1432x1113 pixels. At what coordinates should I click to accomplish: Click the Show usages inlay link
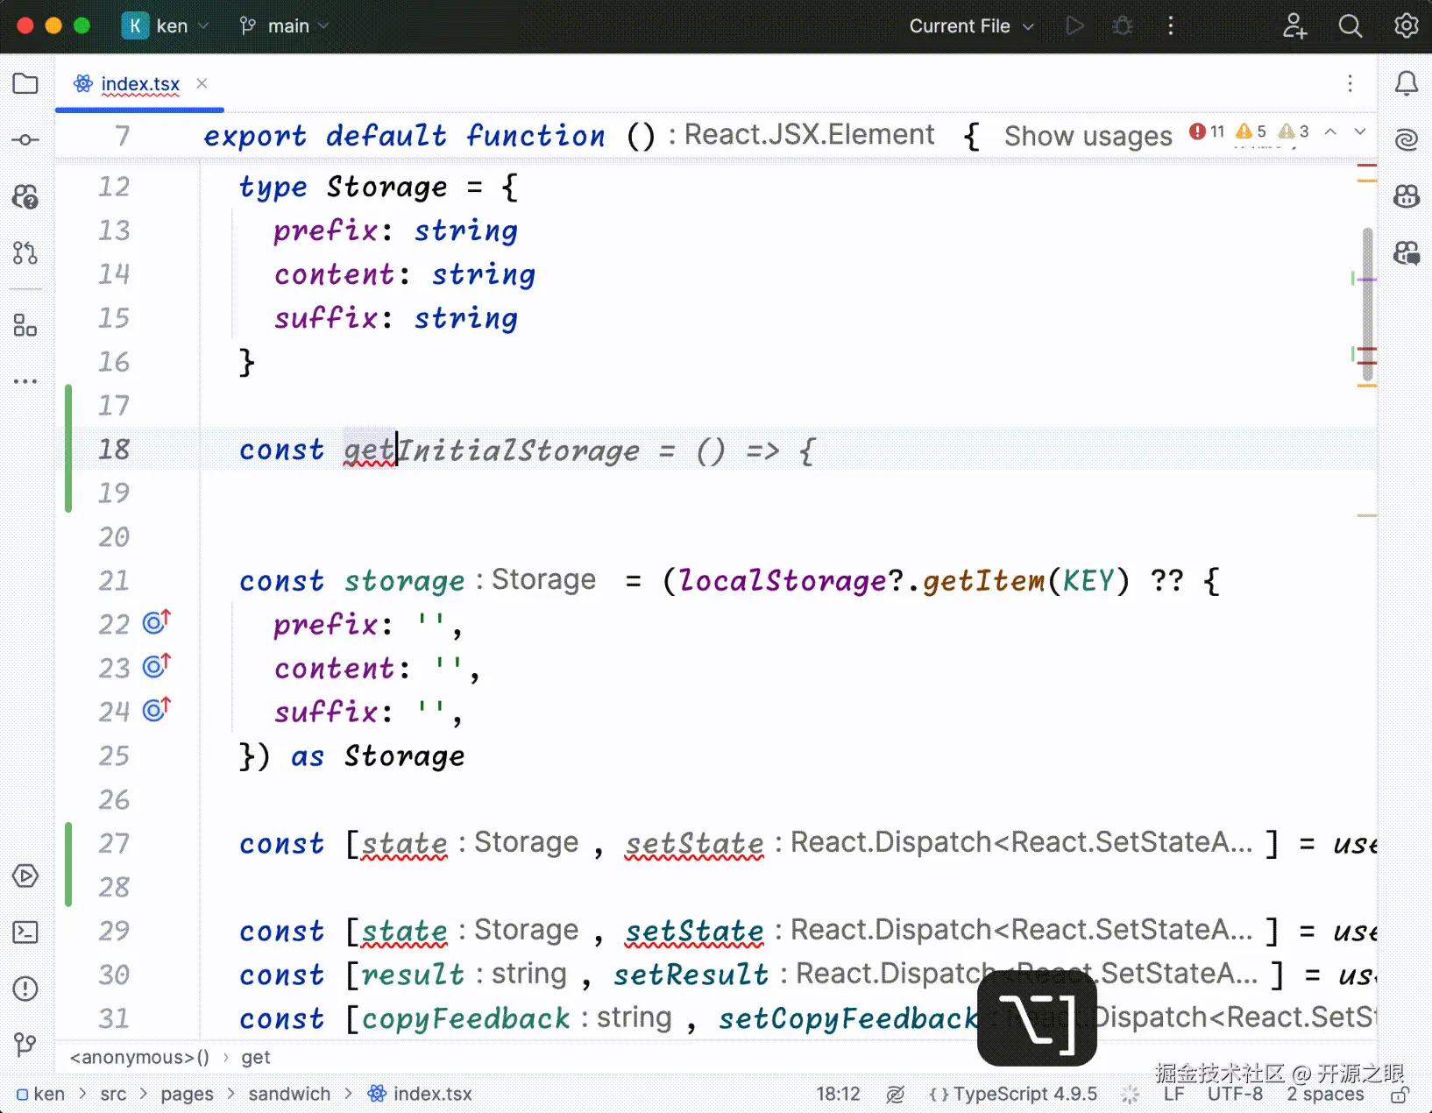[1088, 136]
